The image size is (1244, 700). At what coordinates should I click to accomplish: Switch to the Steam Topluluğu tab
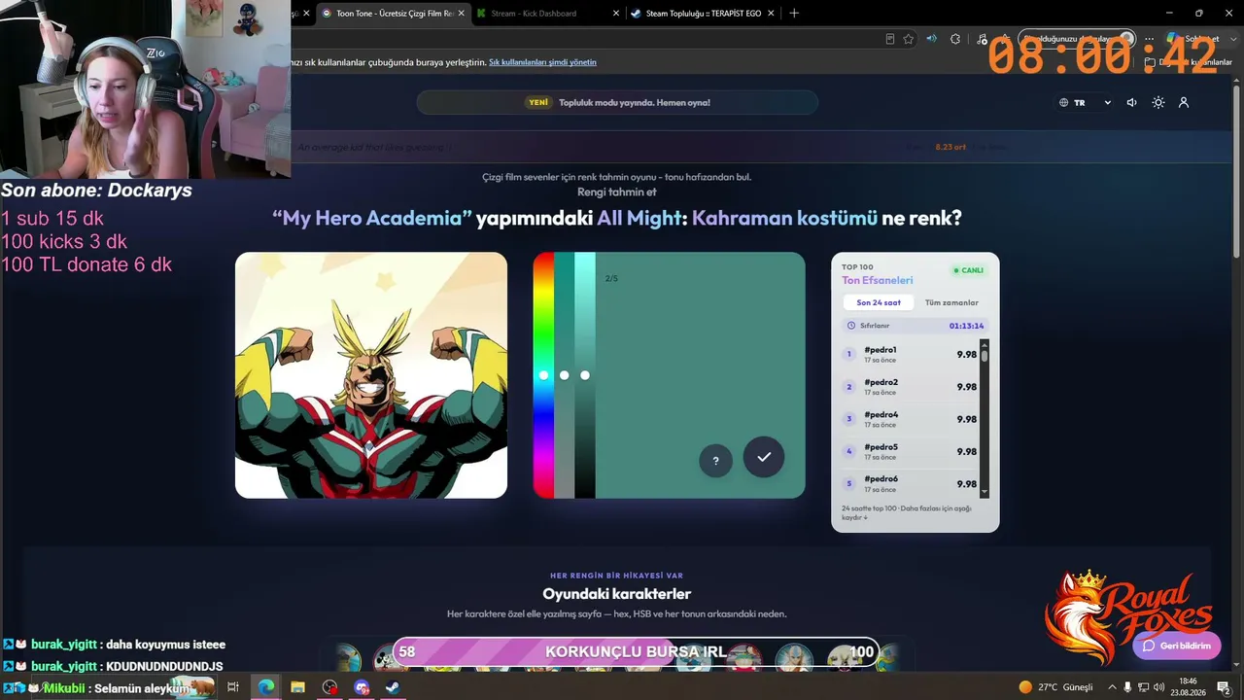point(702,13)
